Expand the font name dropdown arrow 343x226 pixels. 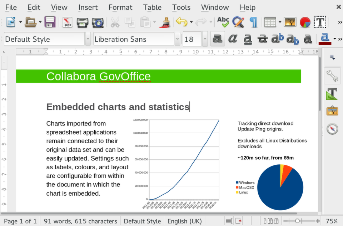[x=178, y=39]
